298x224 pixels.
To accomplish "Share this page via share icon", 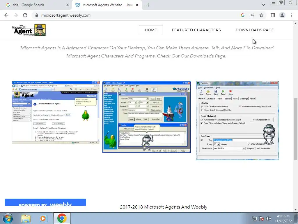I will pyautogui.click(x=252, y=15).
